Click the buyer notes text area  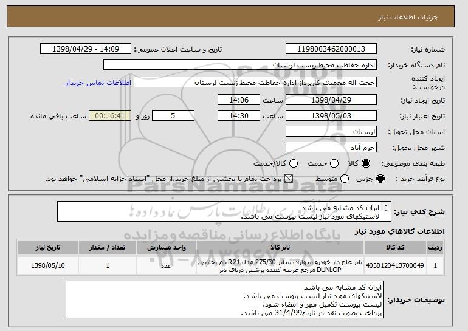click(x=224, y=299)
